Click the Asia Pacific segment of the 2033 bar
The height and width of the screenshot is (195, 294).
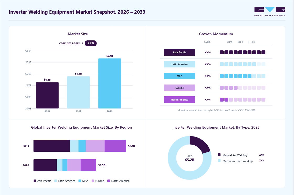coord(51,146)
